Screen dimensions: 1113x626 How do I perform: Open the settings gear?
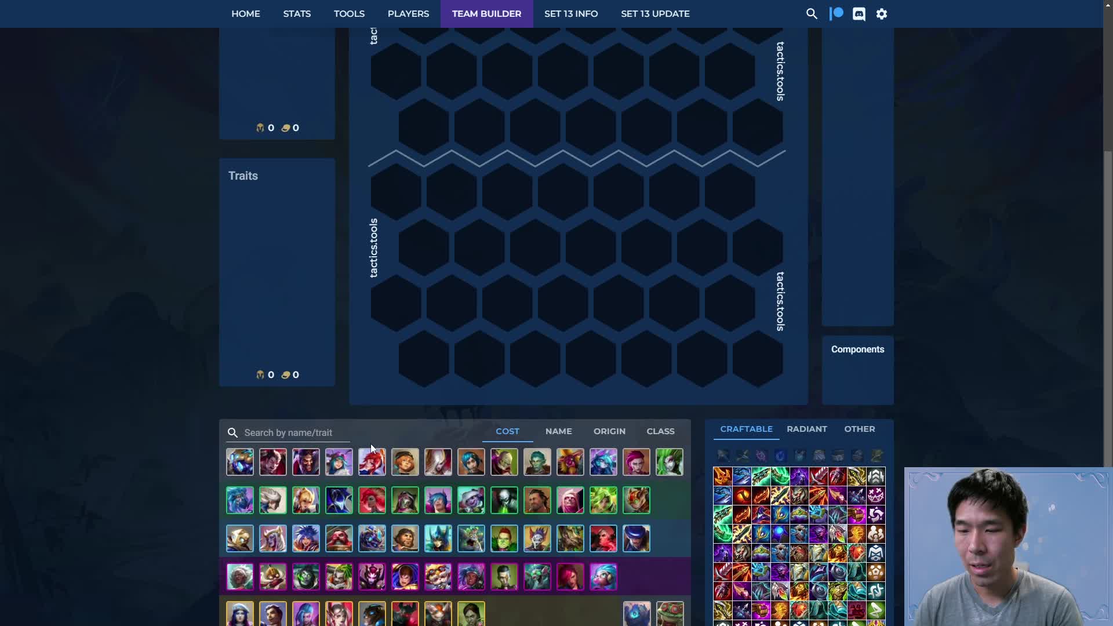pos(882,14)
